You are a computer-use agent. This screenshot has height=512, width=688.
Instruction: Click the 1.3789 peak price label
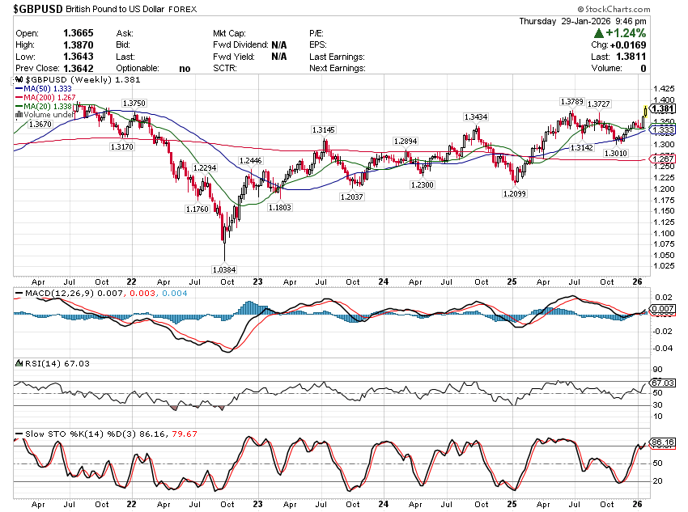pos(571,101)
